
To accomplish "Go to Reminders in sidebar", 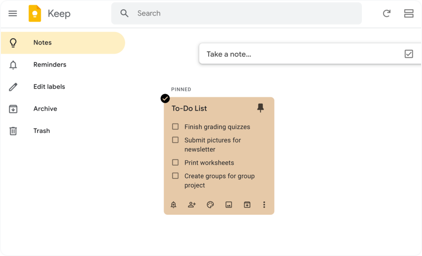I will [x=50, y=65].
